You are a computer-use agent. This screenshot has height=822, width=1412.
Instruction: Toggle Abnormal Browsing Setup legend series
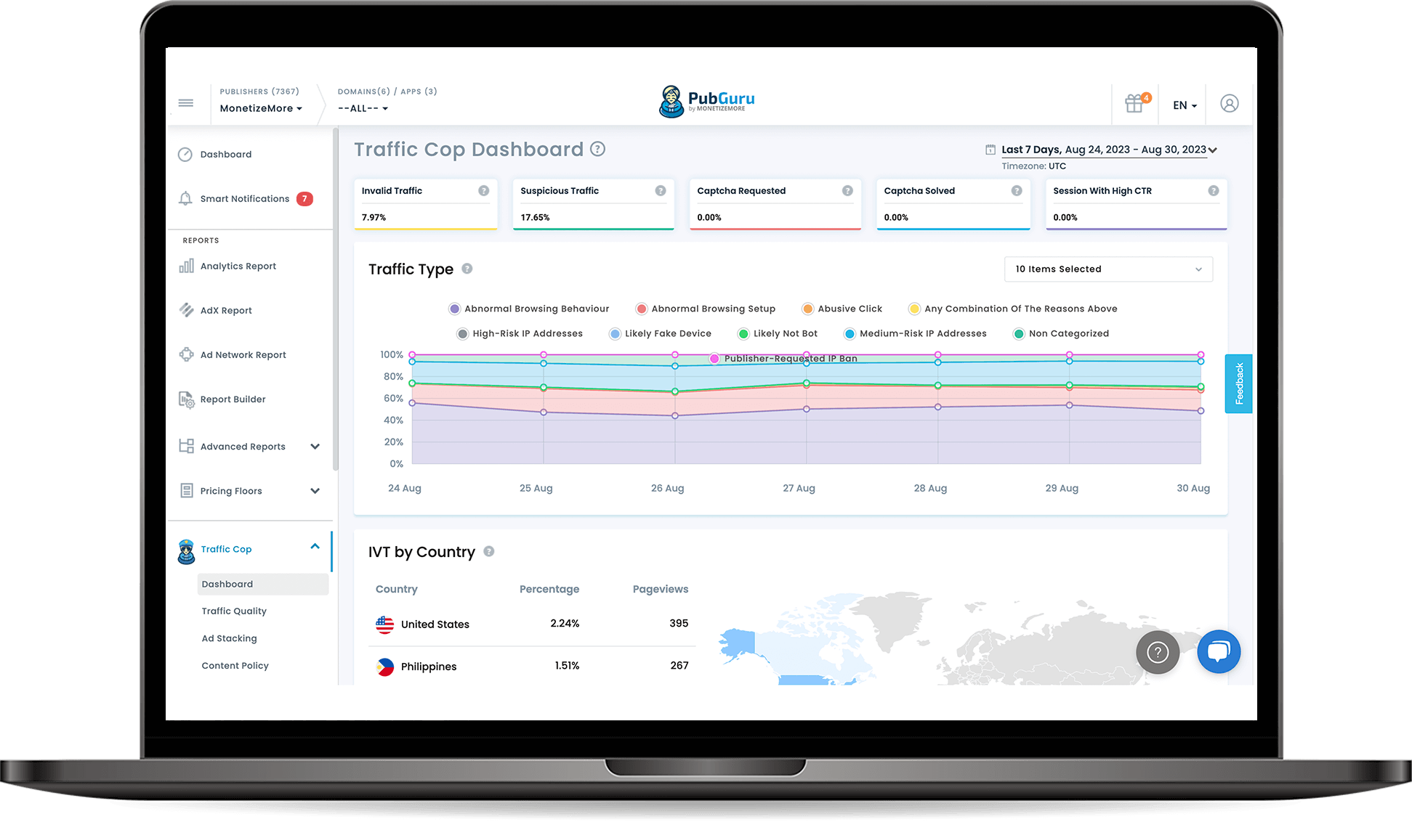point(706,309)
